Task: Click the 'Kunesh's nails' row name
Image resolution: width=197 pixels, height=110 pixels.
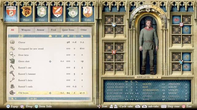Action: (x=25, y=86)
